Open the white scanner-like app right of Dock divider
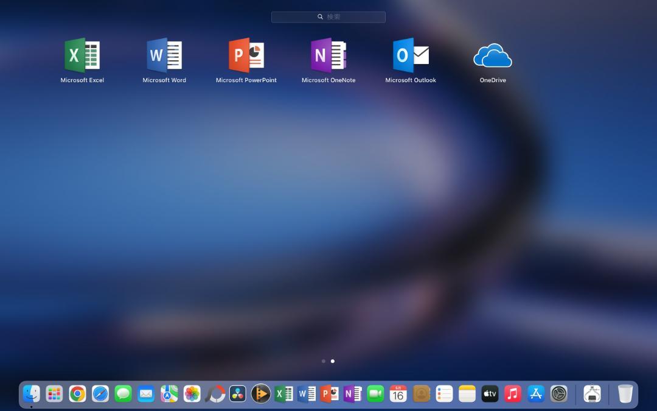This screenshot has height=411, width=657. click(592, 394)
